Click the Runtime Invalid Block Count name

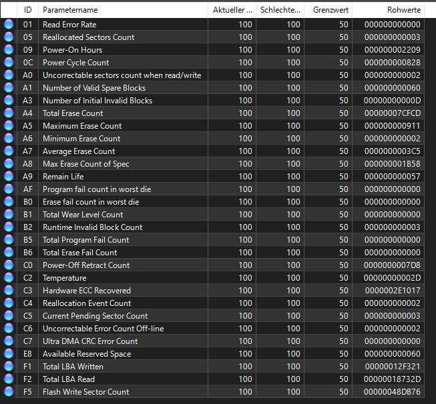93,227
